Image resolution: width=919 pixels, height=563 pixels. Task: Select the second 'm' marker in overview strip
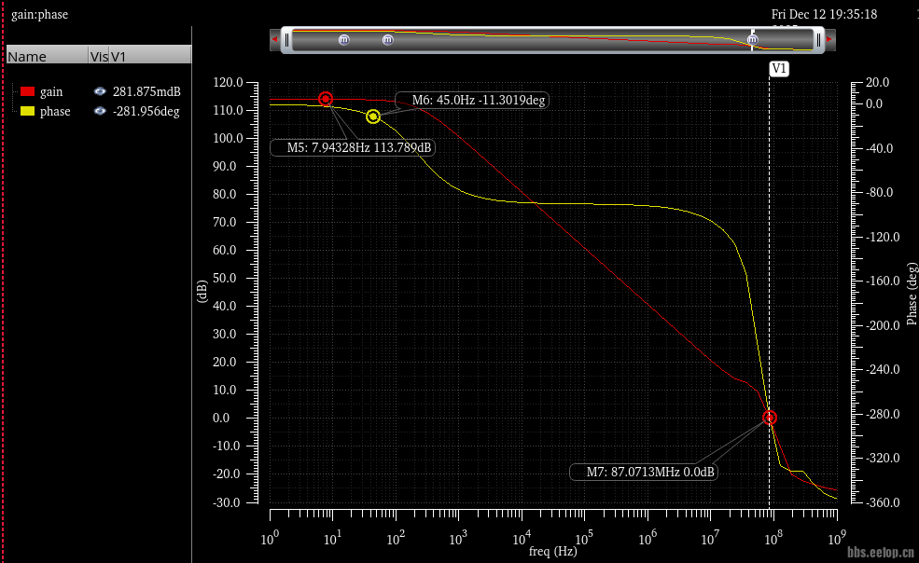coord(388,40)
